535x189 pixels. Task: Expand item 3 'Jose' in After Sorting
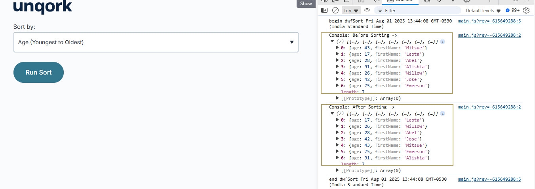337,139
